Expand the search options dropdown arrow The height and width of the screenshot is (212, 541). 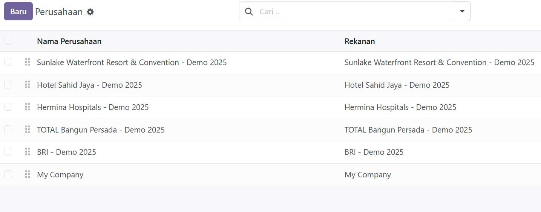click(x=462, y=11)
